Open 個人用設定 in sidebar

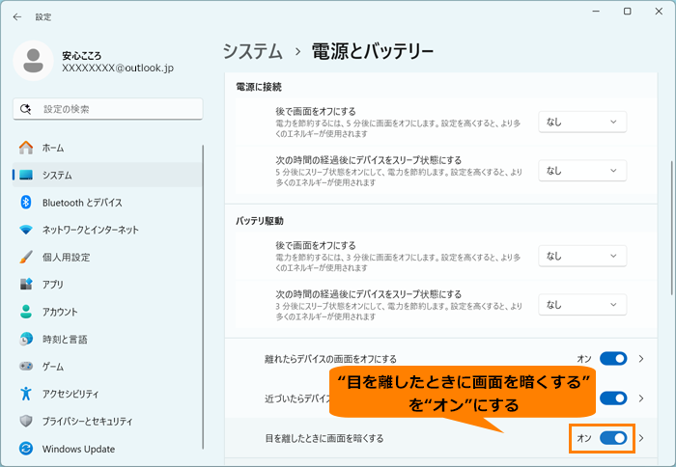click(107, 258)
